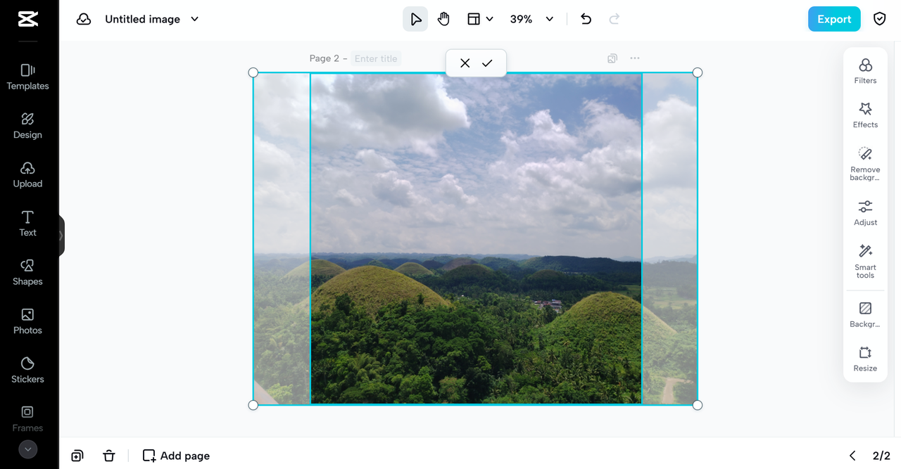This screenshot has height=469, width=901.
Task: Click the landscape image on canvas
Action: 476,238
